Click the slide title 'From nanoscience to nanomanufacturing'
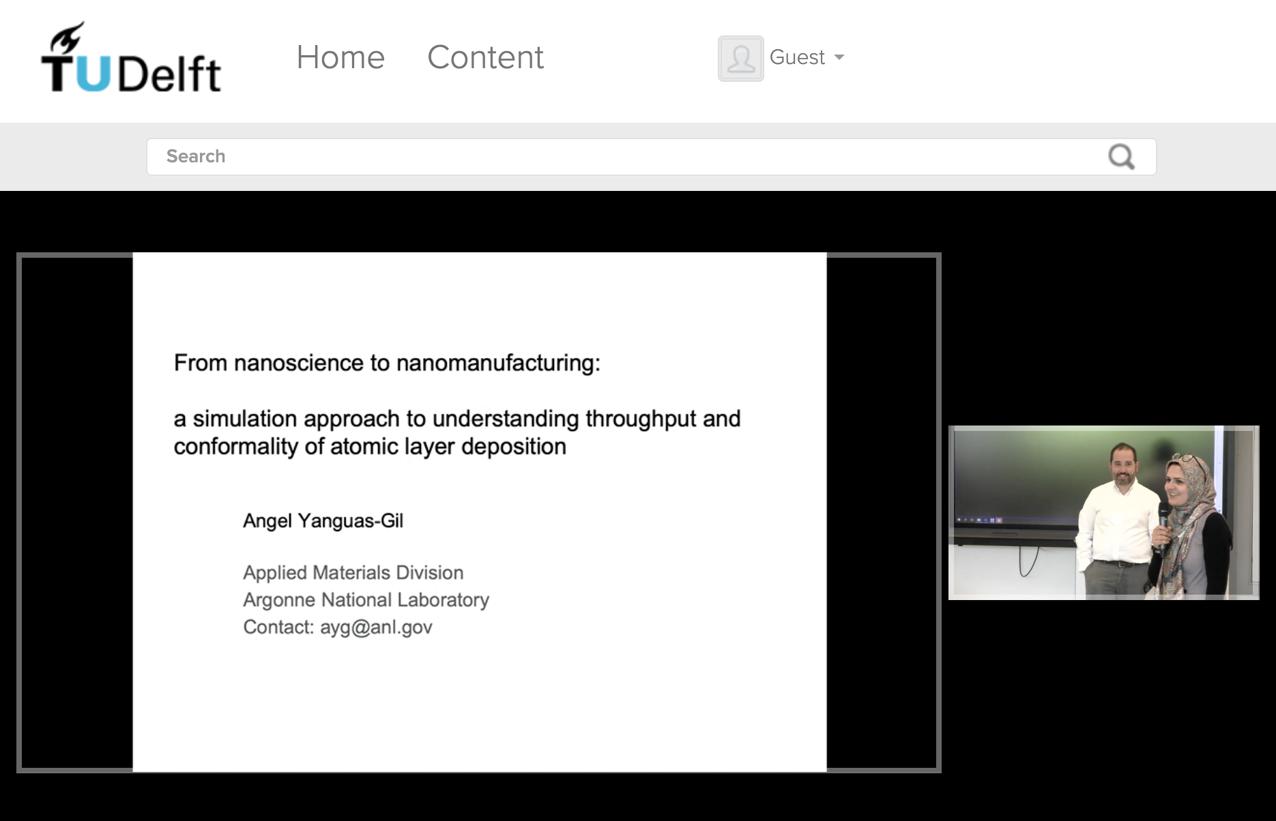Screen dimensions: 1276x821 click(387, 363)
